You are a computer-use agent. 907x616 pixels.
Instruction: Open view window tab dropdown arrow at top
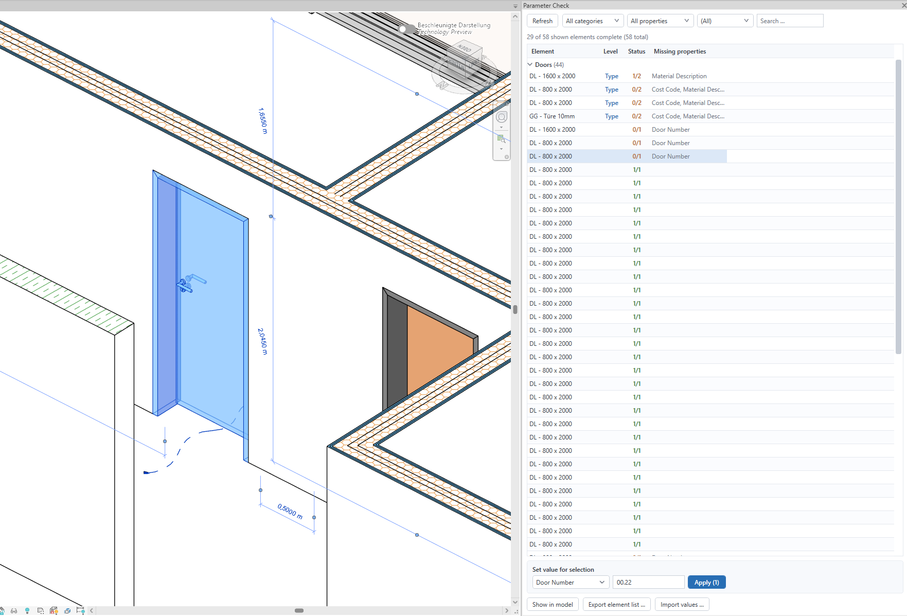[x=515, y=6]
